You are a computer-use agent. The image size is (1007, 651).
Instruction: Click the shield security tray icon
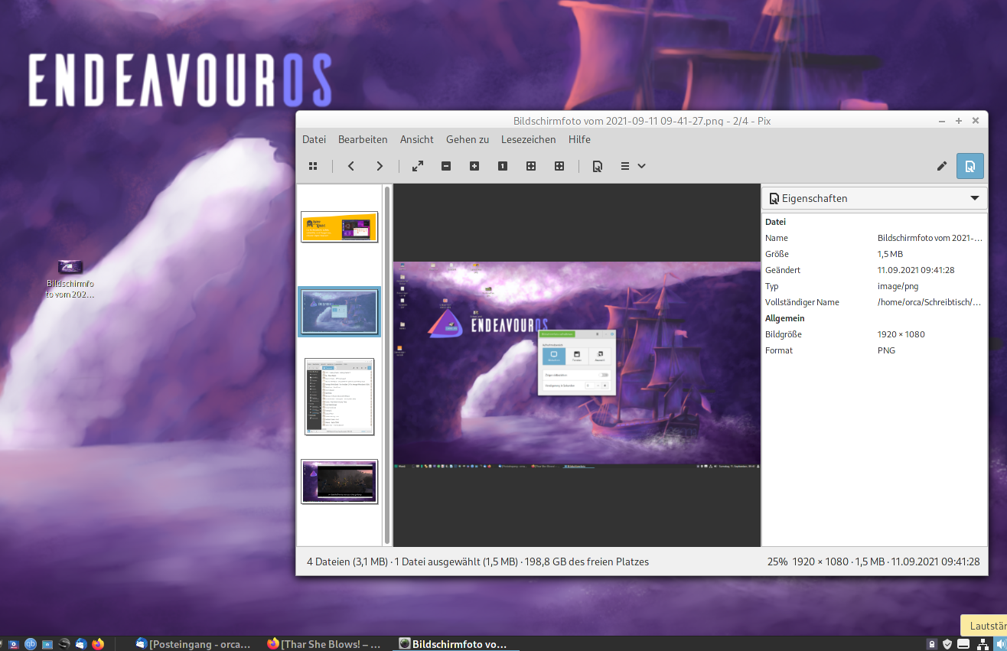(947, 644)
